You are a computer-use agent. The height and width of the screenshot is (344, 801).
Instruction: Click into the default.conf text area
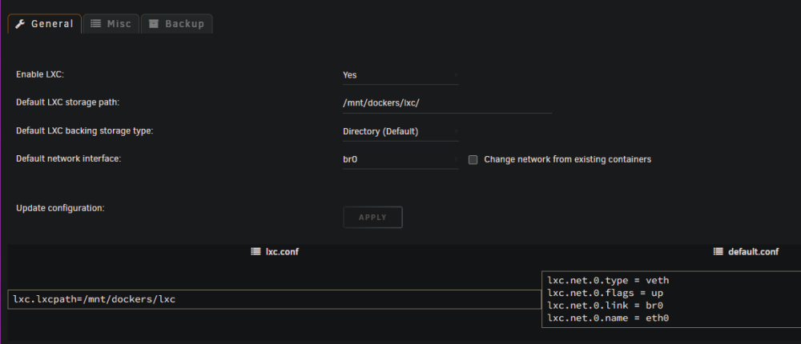tap(671, 299)
